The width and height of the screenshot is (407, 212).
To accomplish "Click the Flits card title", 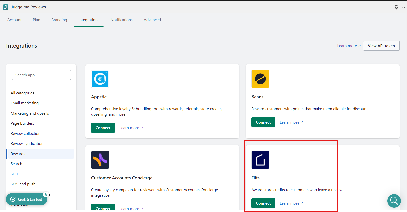I will 255,178.
